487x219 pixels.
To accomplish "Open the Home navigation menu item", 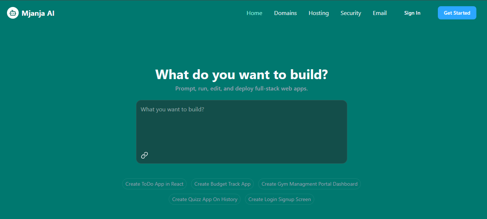I will [254, 13].
